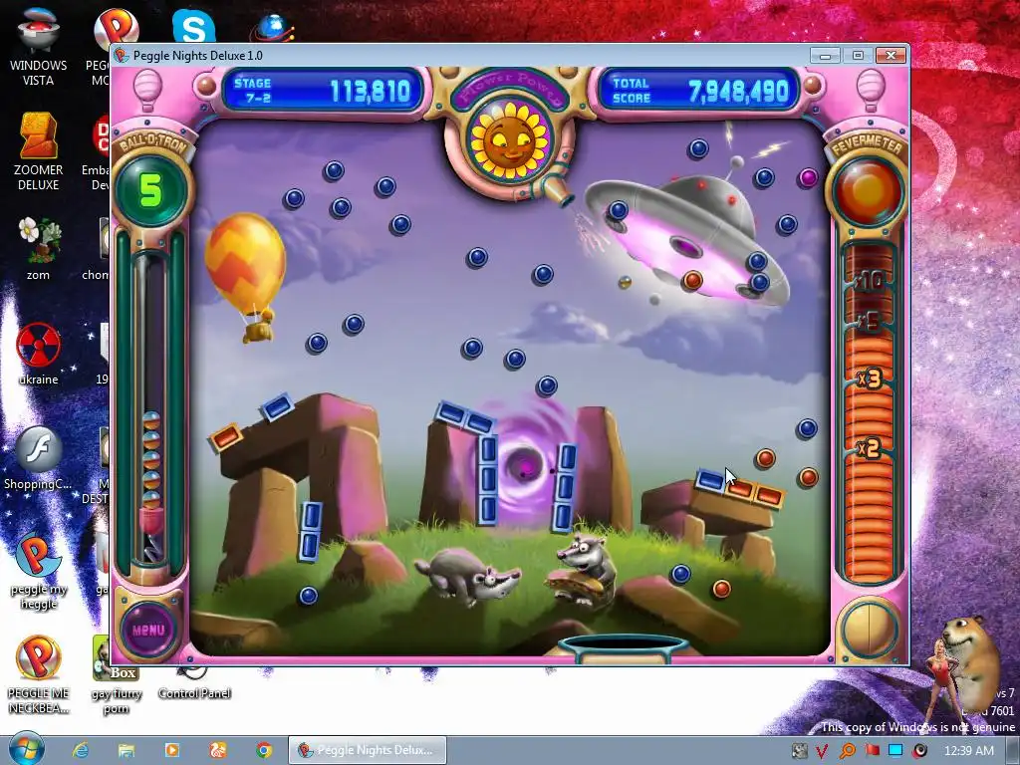Open the speaker volume tray icon

point(920,751)
